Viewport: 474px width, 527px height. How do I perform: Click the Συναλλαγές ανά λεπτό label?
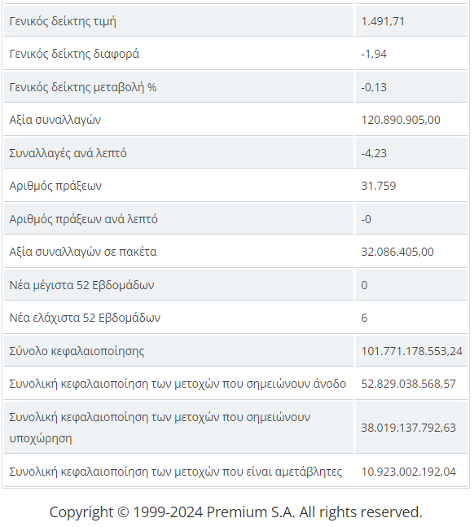(68, 153)
